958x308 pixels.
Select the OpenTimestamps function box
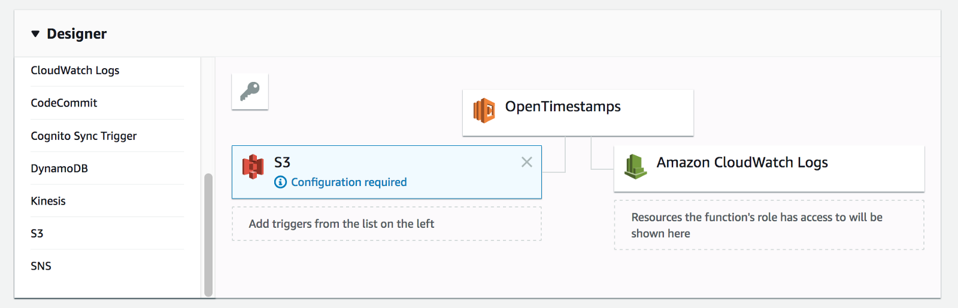(578, 112)
